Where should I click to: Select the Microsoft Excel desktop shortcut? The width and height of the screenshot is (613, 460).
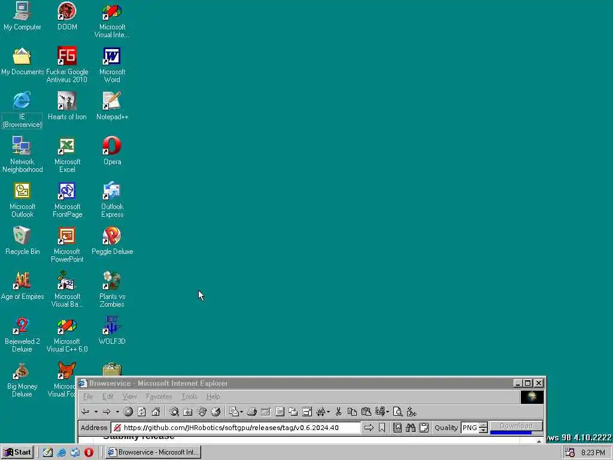[x=67, y=155]
